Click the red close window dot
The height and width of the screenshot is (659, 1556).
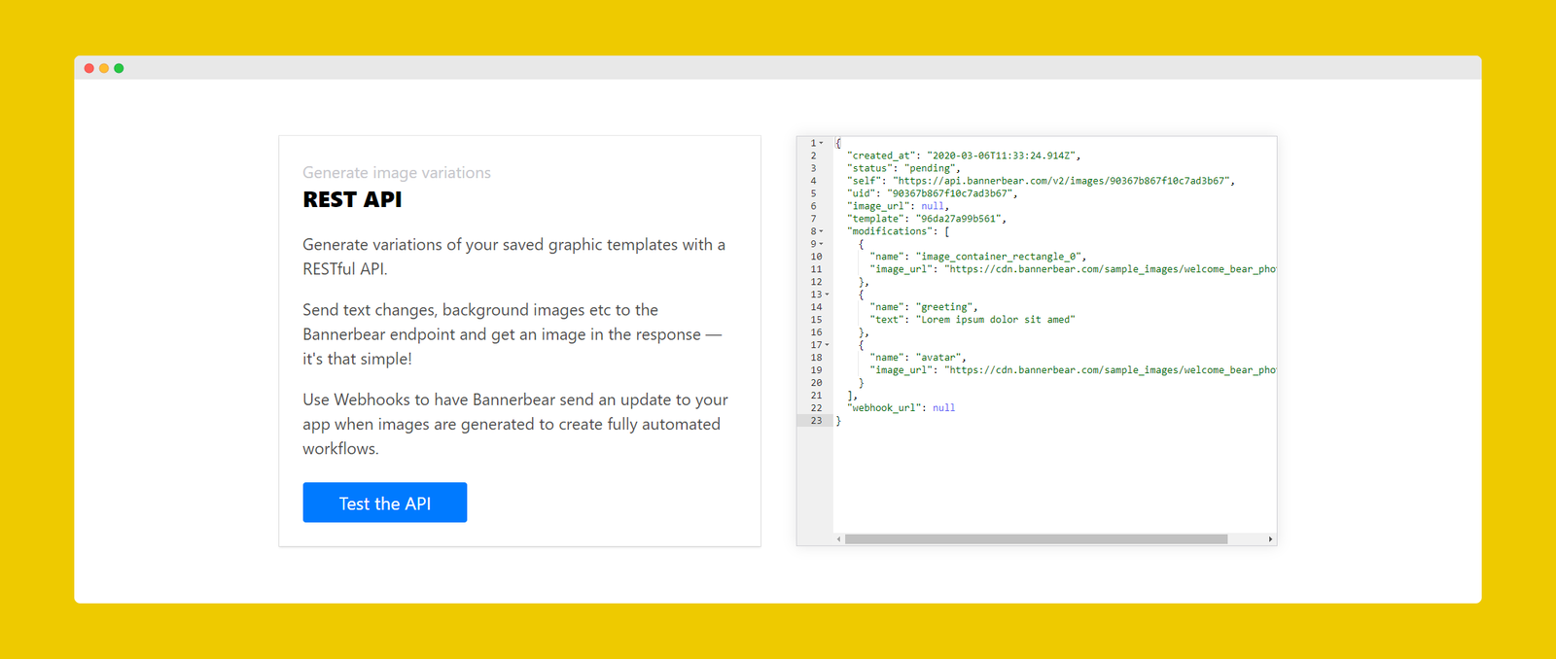click(x=89, y=68)
